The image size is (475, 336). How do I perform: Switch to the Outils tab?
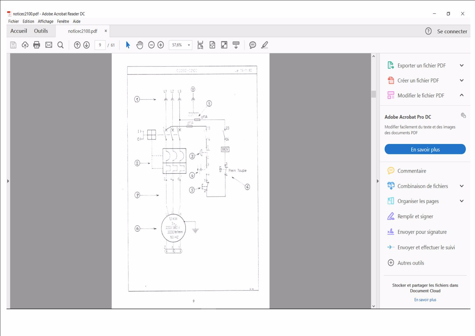tap(41, 31)
